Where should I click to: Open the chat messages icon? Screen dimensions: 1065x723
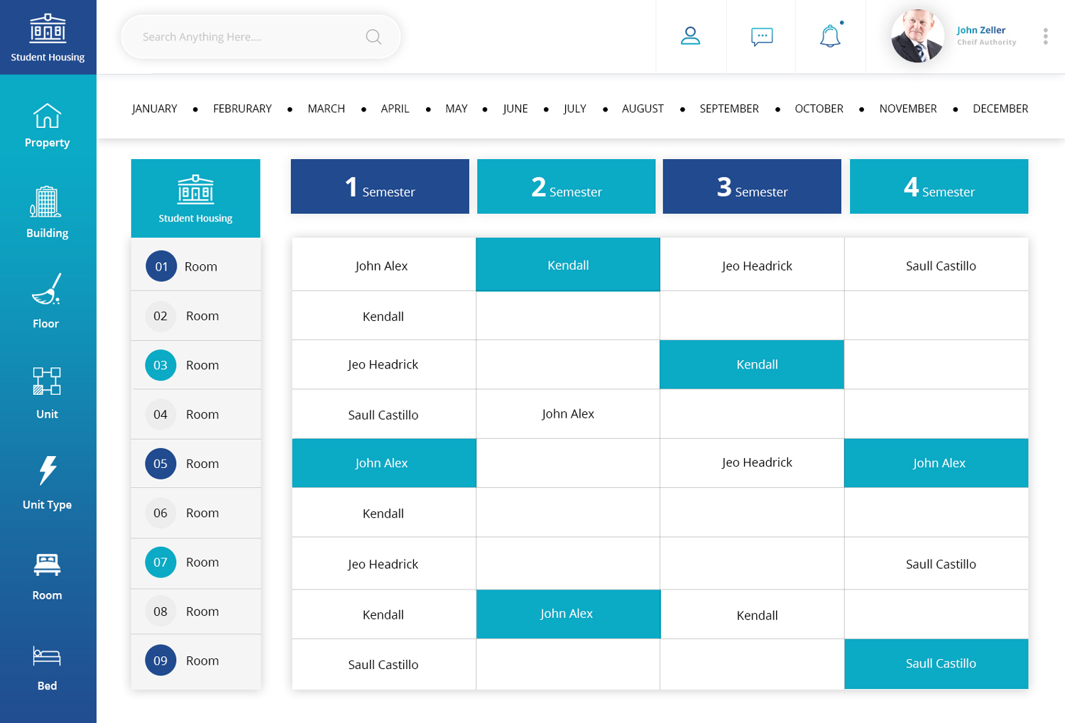761,36
